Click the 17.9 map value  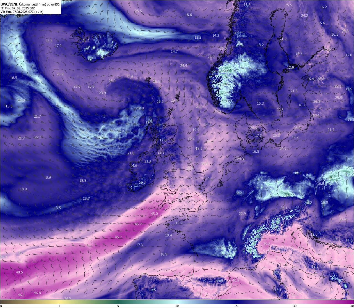(x=58, y=46)
